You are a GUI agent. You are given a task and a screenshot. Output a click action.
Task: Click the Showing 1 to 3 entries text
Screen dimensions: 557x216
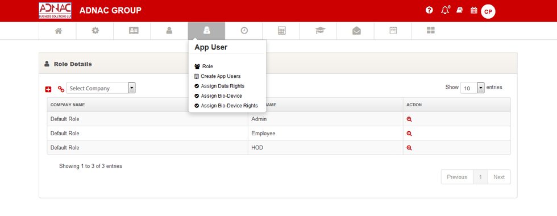pyautogui.click(x=90, y=166)
